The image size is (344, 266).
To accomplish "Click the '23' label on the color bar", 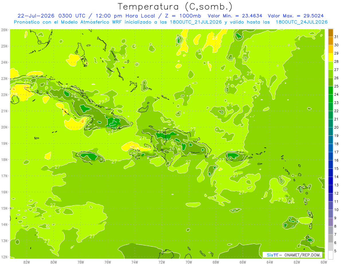I will 337,103.
